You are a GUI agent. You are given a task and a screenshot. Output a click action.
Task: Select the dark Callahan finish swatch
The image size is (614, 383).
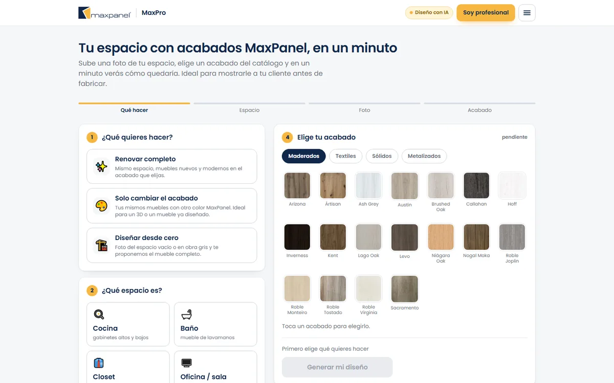(x=476, y=185)
